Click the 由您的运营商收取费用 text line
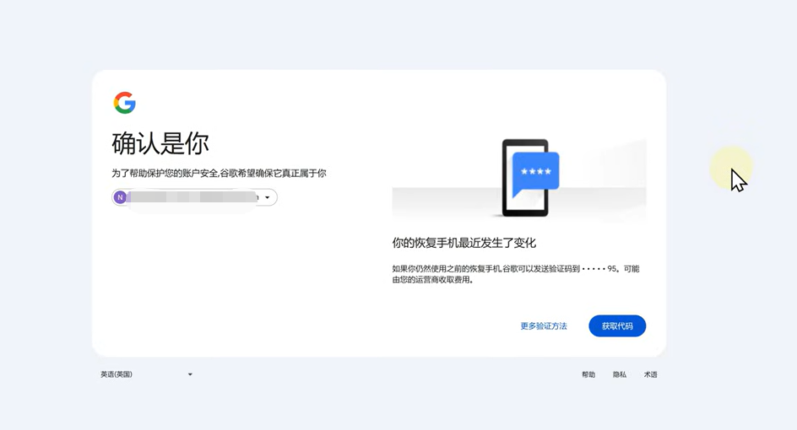 pyautogui.click(x=432, y=280)
